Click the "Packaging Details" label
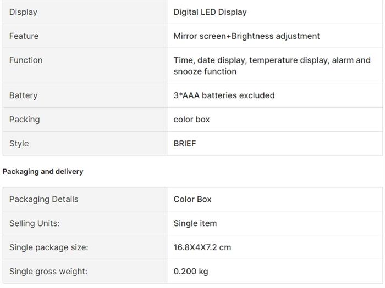This screenshot has width=385, height=288. pos(43,199)
